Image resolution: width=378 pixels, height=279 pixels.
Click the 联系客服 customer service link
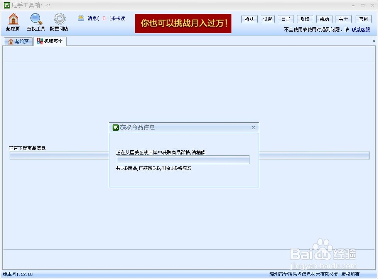361,29
